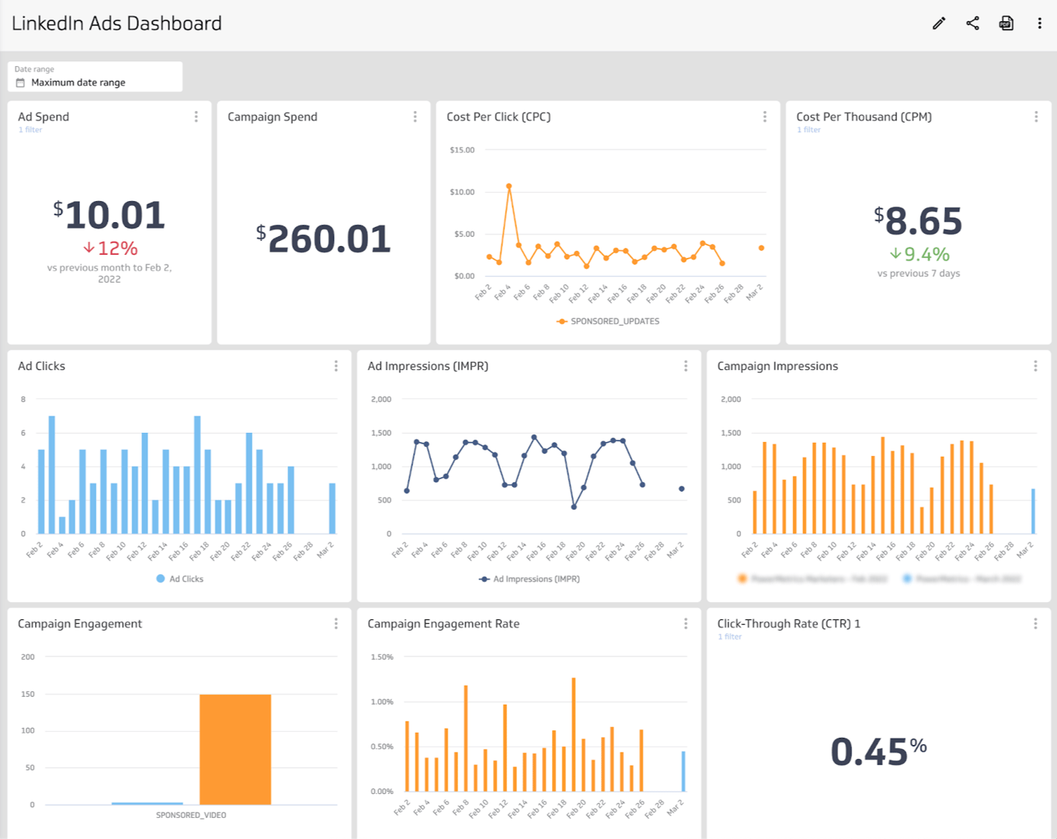The image size is (1057, 839).
Task: Open the Ad Clicks card kebab menu
Action: click(x=336, y=366)
